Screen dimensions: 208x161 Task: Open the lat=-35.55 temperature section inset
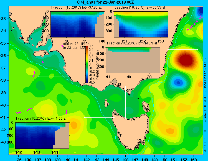click(141, 24)
